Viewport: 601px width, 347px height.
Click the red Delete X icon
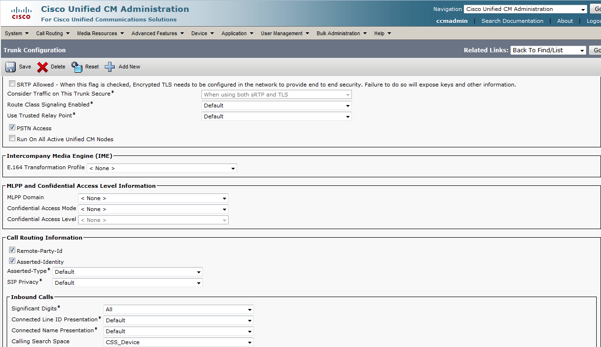(x=42, y=67)
